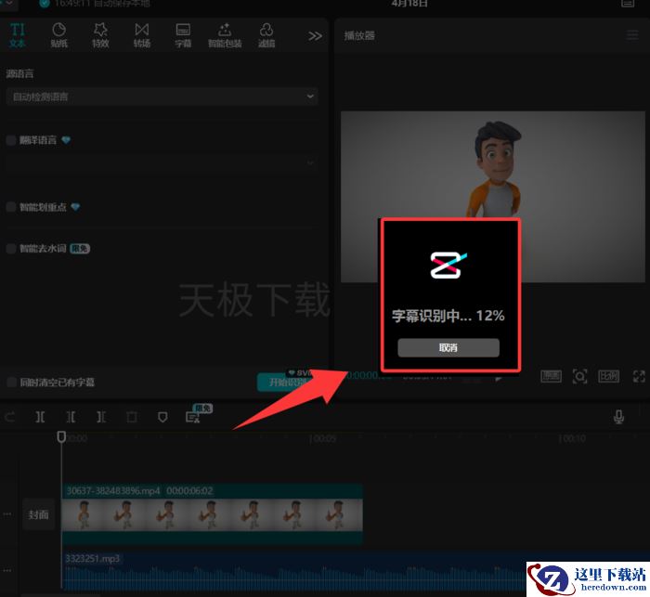This screenshot has height=597, width=650.
Task: Switch to the 转场 transitions tab
Action: [x=142, y=35]
